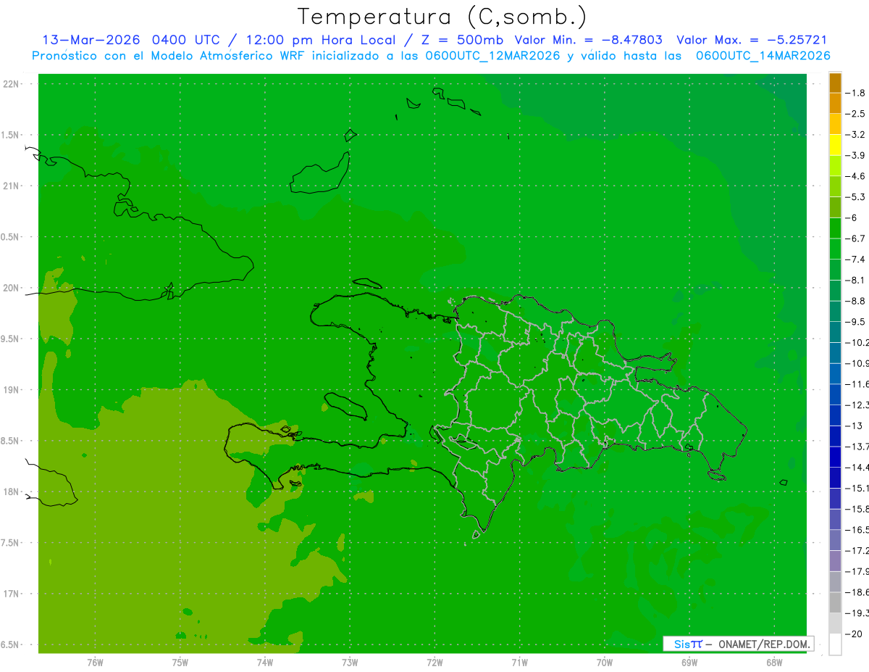This screenshot has height=672, width=869.
Task: Click the '-20' colorbar label
Action: [855, 634]
